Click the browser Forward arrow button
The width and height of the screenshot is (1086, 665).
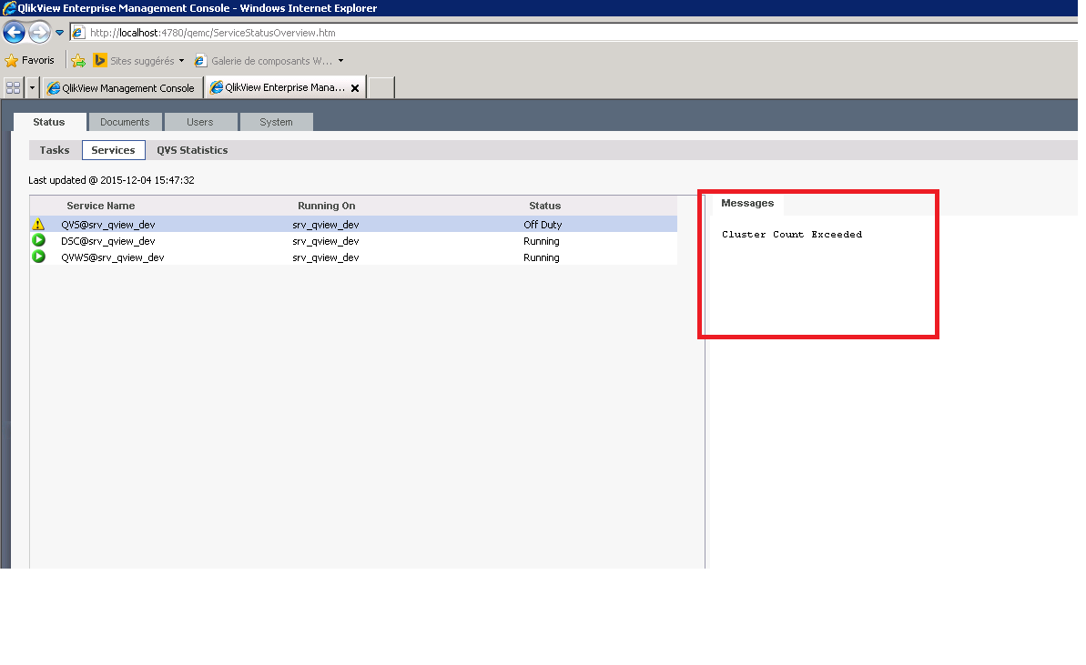pyautogui.click(x=40, y=32)
